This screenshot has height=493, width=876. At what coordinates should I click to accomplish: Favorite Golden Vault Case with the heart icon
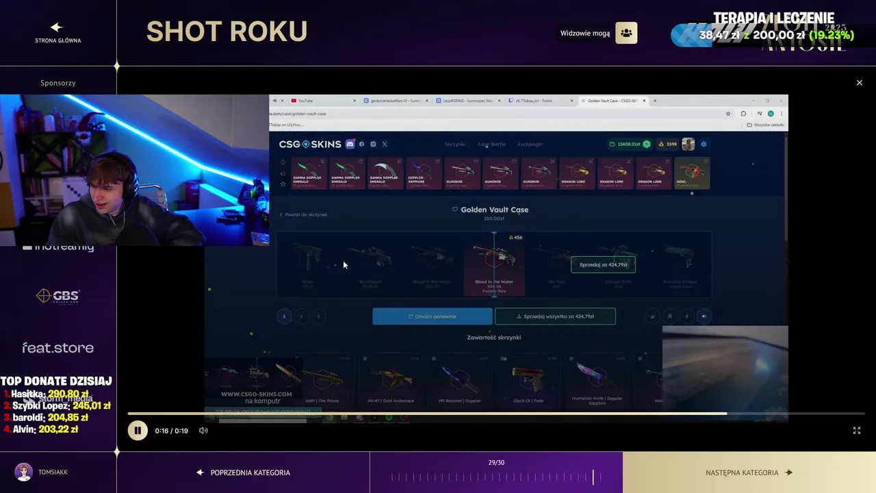click(x=455, y=210)
